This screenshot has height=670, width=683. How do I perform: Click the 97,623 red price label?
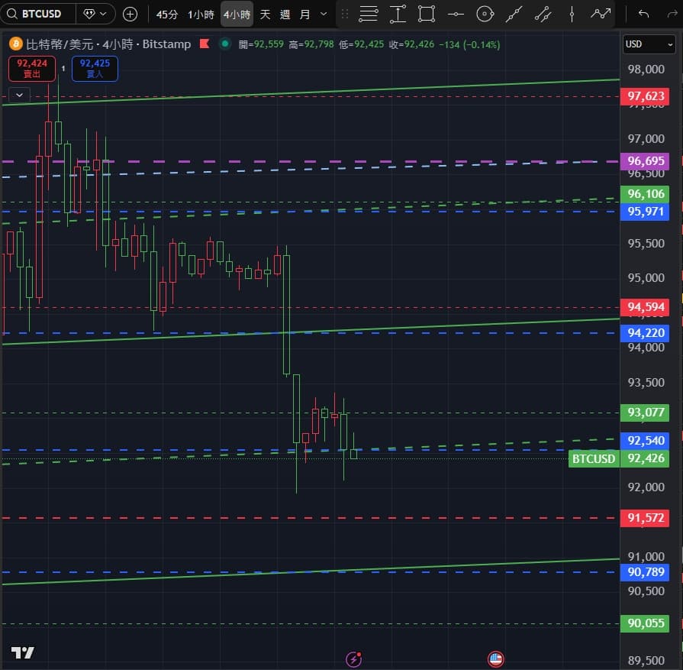[645, 96]
